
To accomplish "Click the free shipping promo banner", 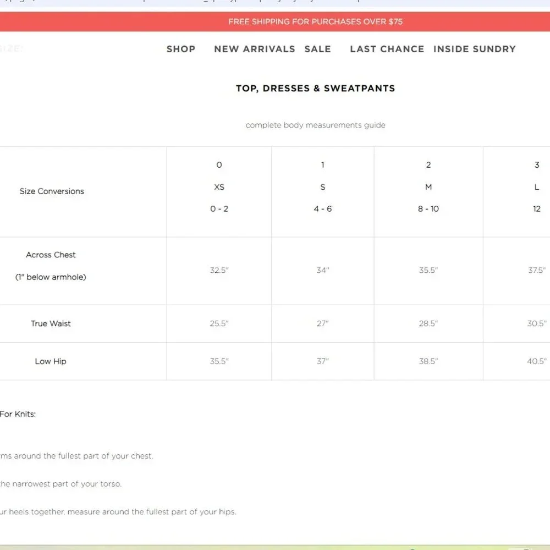I will pyautogui.click(x=275, y=21).
